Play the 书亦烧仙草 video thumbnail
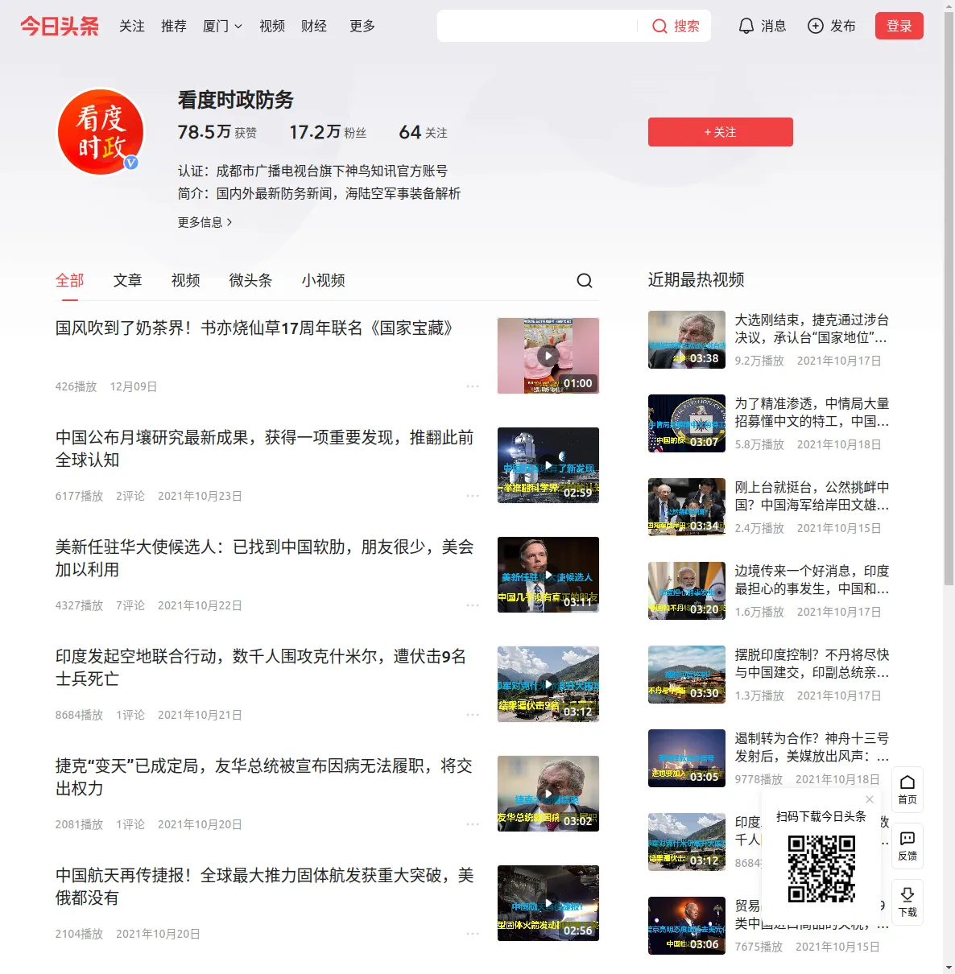This screenshot has height=974, width=955. tap(548, 356)
